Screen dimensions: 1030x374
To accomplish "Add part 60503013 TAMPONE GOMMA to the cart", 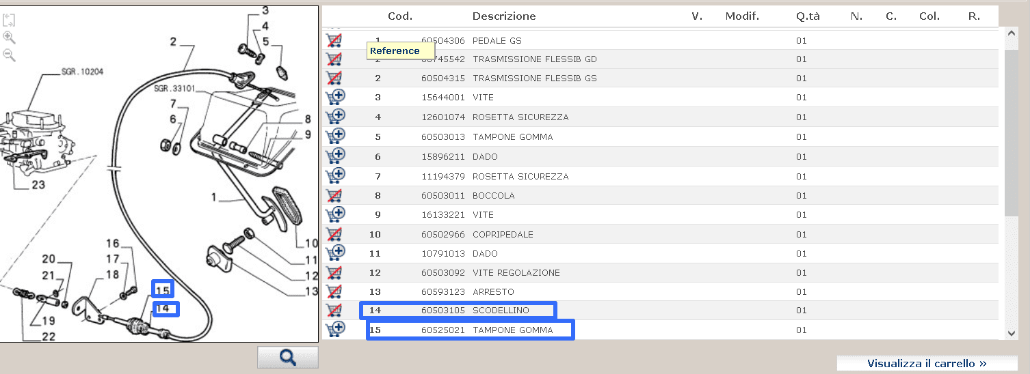I will (335, 136).
